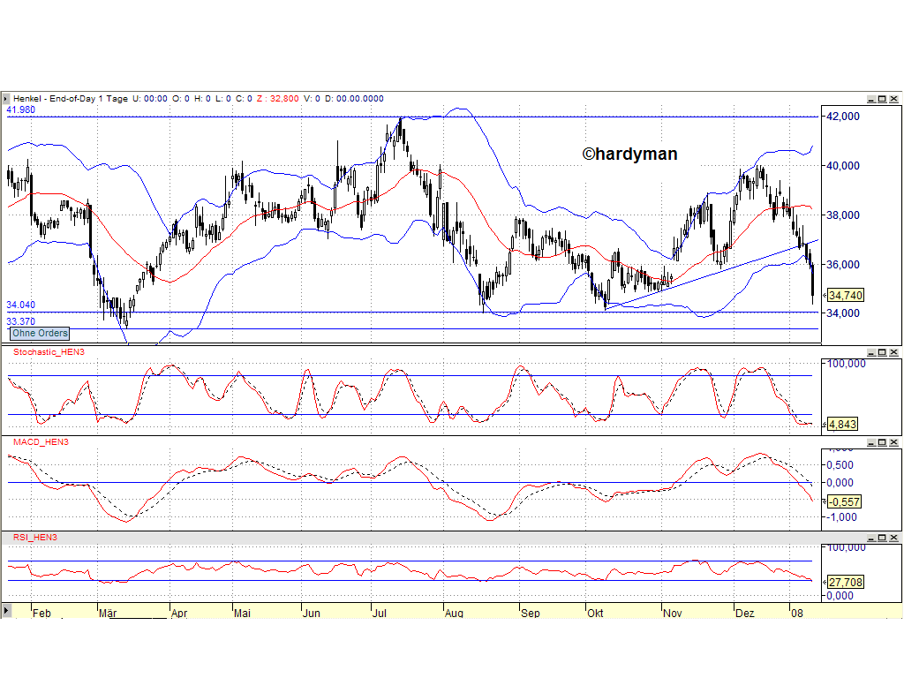Click the arrow beside the 27,708 RSI value

click(x=823, y=582)
